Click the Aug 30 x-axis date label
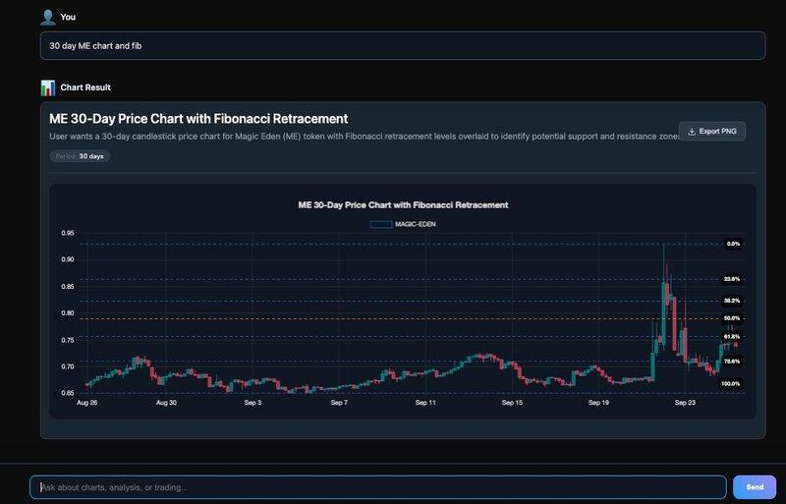This screenshot has width=786, height=504. tap(166, 402)
